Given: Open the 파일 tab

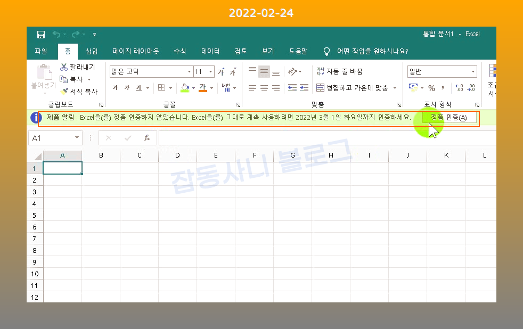Looking at the screenshot, I should click(41, 51).
